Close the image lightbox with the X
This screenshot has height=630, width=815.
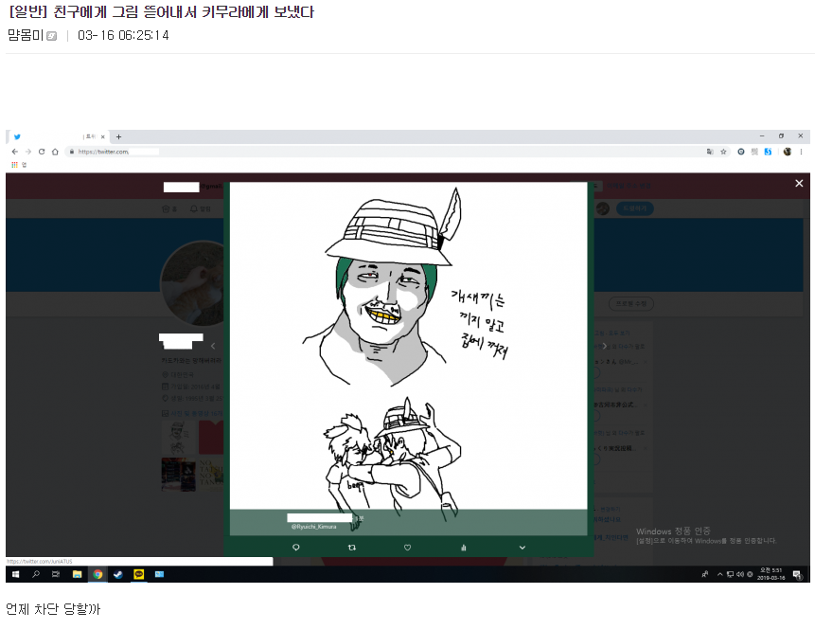[x=799, y=183]
